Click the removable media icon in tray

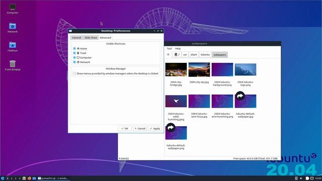[x=296, y=178]
